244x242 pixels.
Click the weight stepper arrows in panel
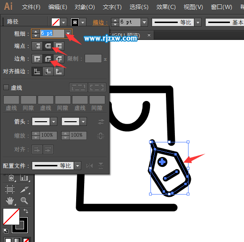[36, 33]
